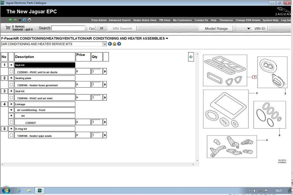Open Advanced Search menu item
293x195 pixels.
pos(120,20)
